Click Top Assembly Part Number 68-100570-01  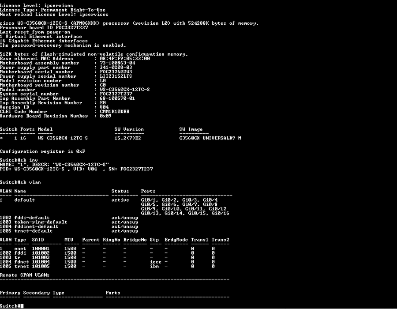[117, 98]
